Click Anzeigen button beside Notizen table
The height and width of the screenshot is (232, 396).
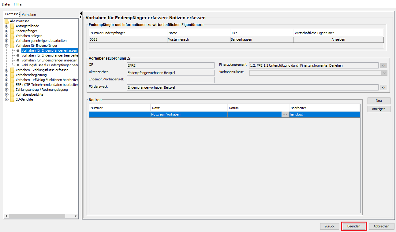click(x=379, y=109)
